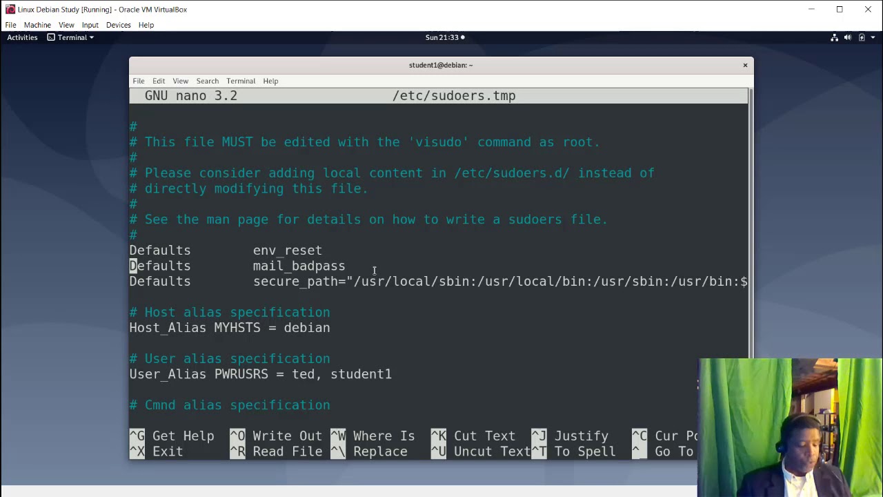Expand the system menu arrow in top bar

pos(873,37)
